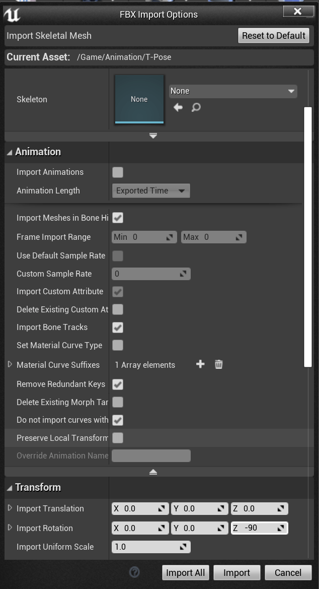Toggle Do not import curves checkbox

117,420
